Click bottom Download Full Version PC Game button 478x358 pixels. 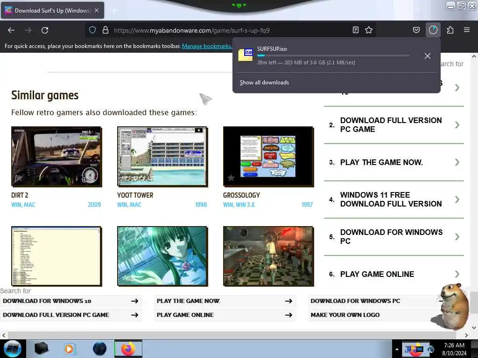[71, 315]
